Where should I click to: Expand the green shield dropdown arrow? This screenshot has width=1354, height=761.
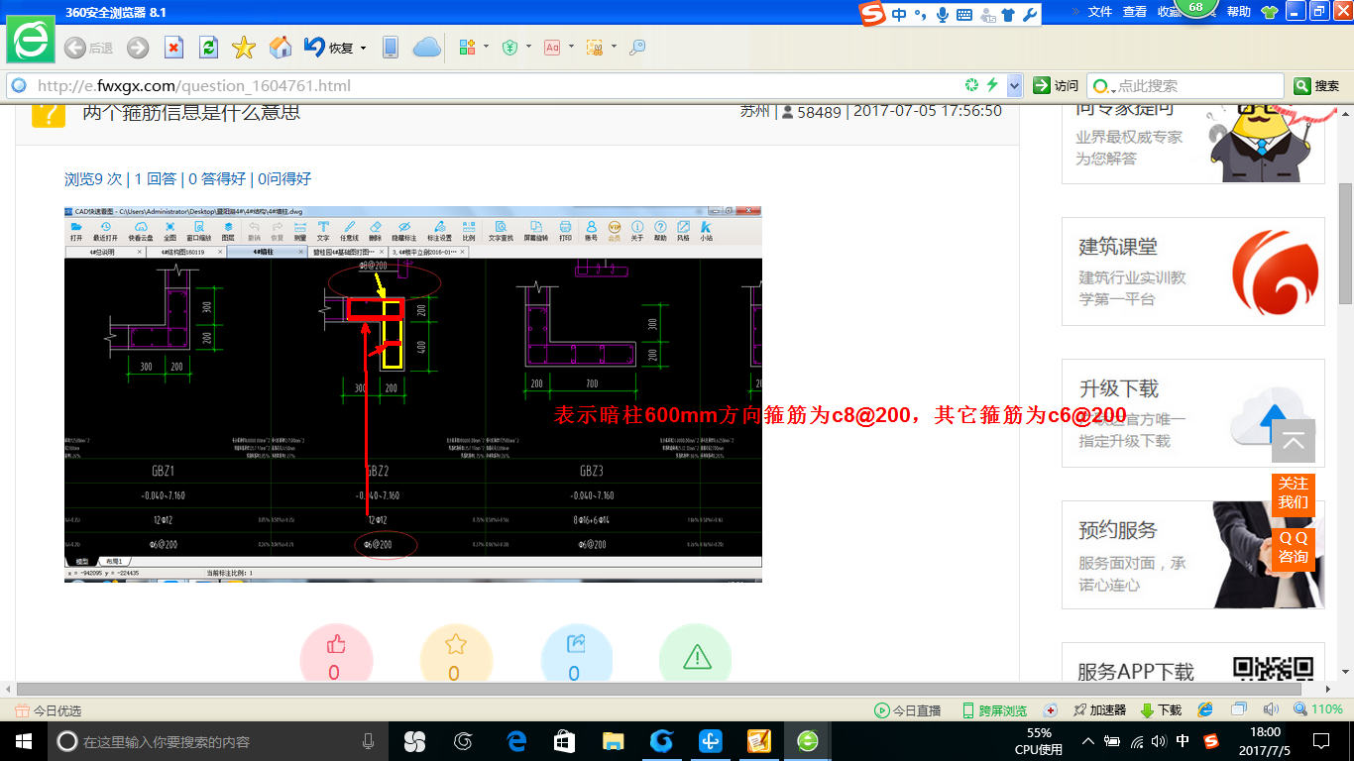pos(528,47)
